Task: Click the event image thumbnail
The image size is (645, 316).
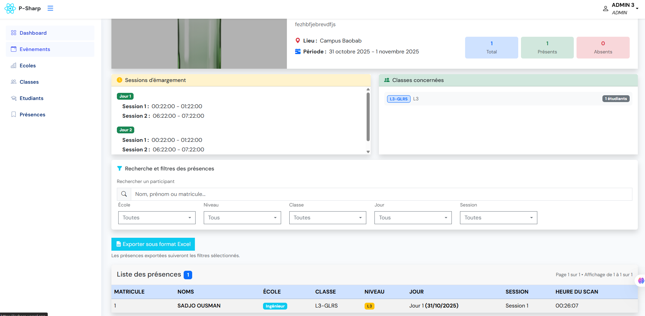Action: click(x=199, y=44)
